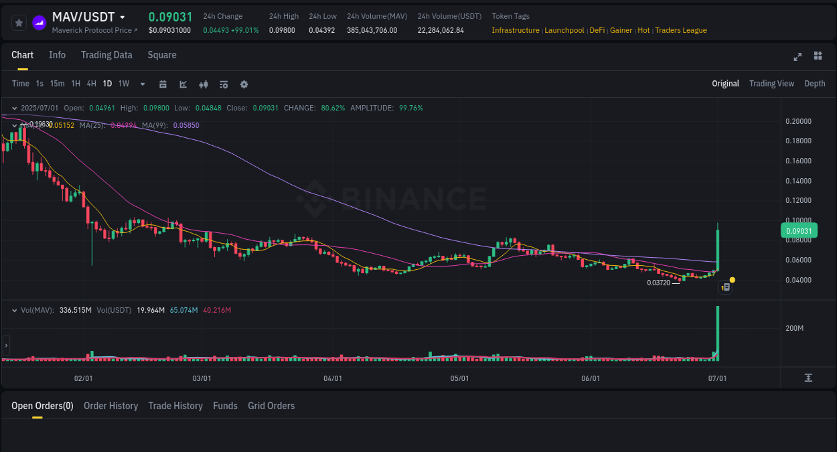The width and height of the screenshot is (837, 452).
Task: Select the 1W timeframe
Action: click(x=123, y=84)
